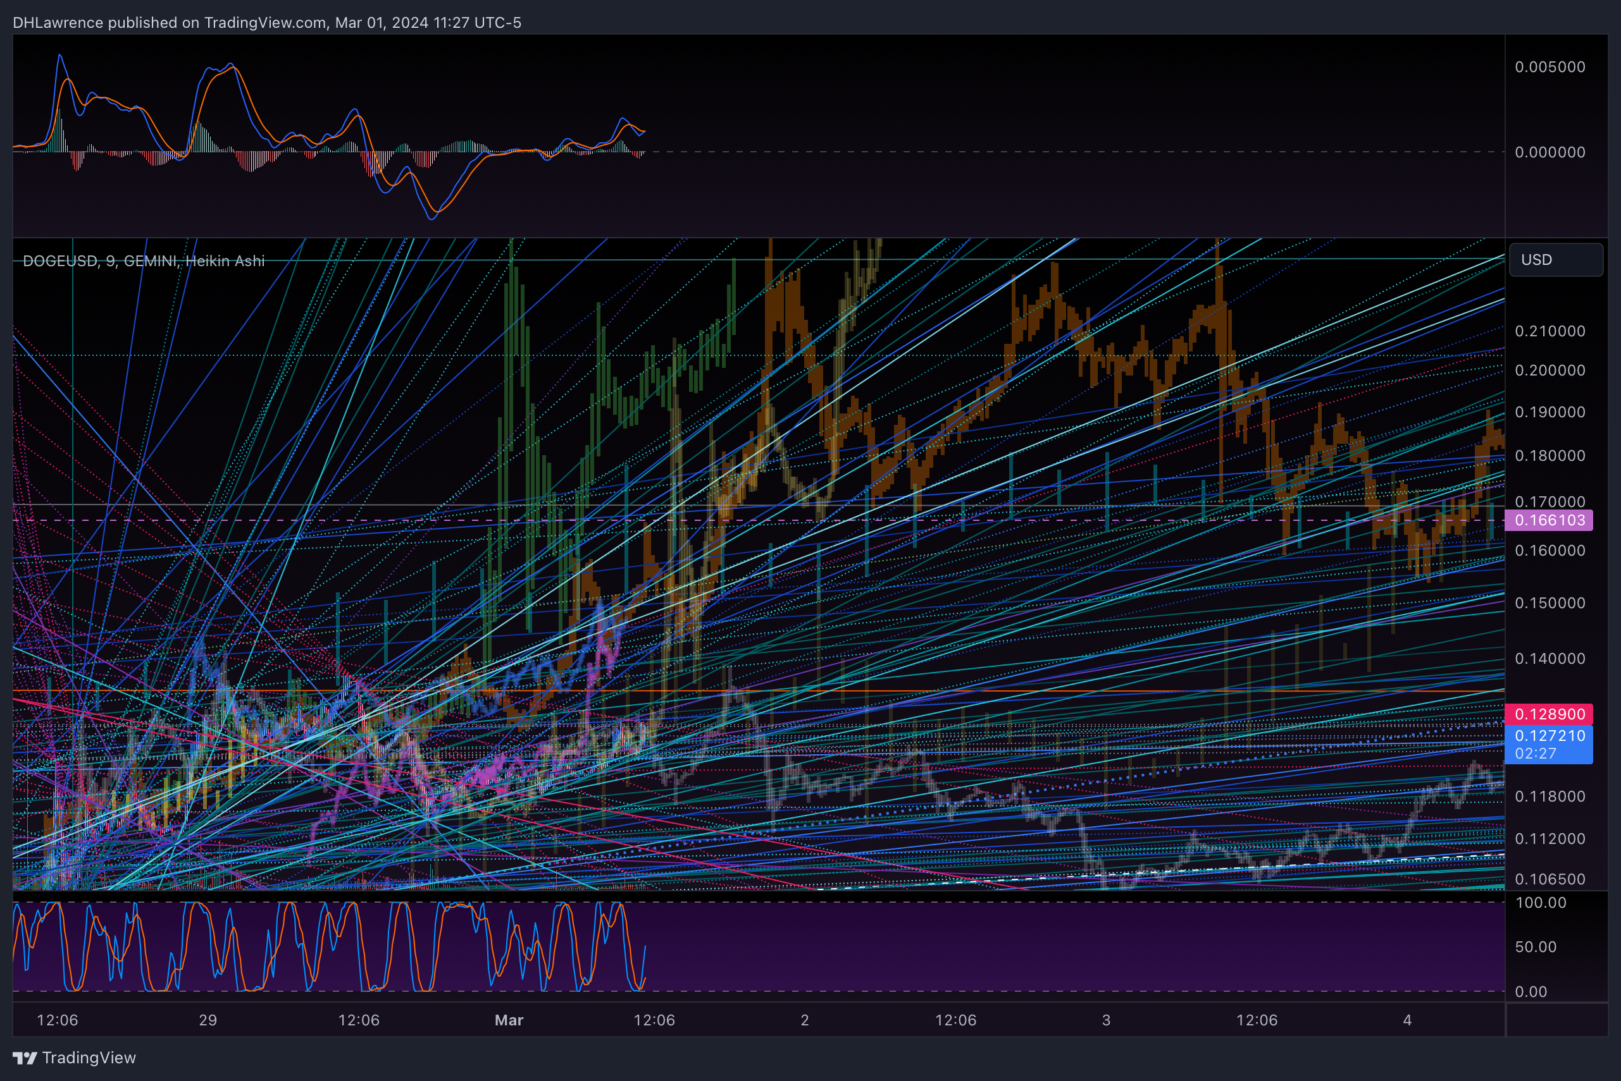The height and width of the screenshot is (1081, 1621).
Task: Click the 0.180000 price axis value
Action: [1550, 456]
